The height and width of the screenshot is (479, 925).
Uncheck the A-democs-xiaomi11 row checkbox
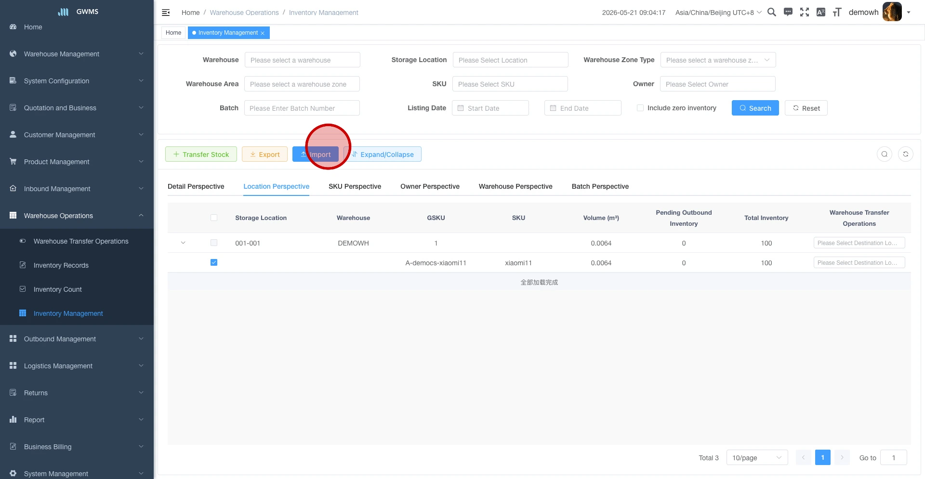click(x=214, y=262)
